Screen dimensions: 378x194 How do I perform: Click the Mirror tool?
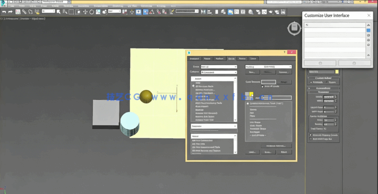(203, 12)
